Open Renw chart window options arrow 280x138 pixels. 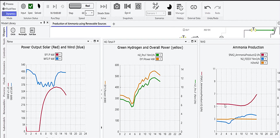[x=88, y=41]
